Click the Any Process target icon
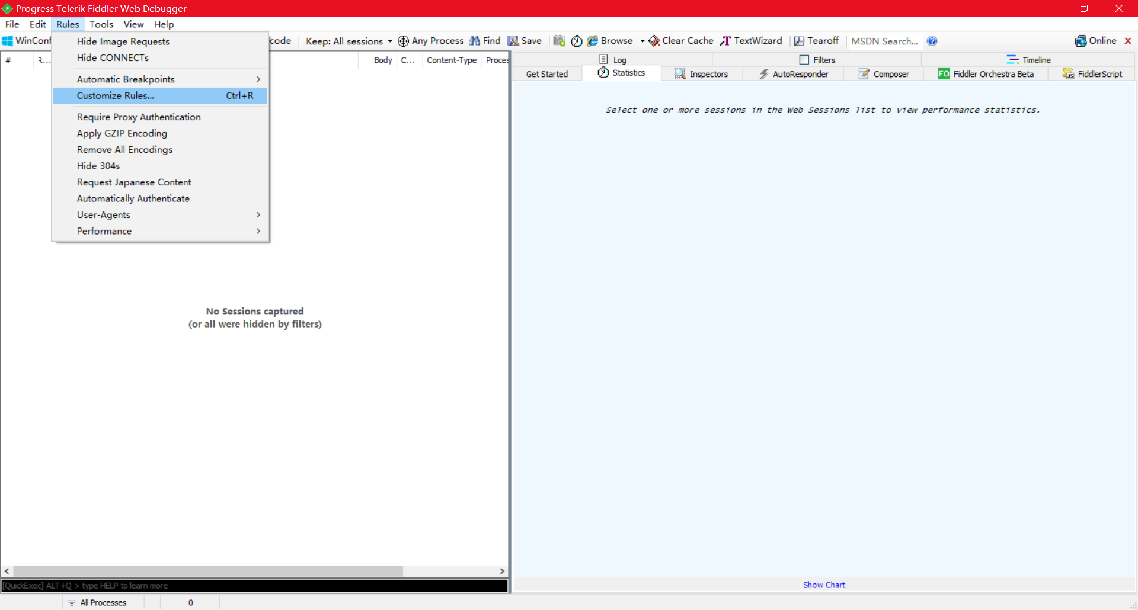 pos(403,41)
